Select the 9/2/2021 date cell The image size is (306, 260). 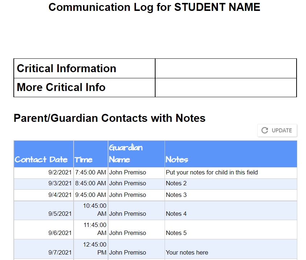[44, 173]
